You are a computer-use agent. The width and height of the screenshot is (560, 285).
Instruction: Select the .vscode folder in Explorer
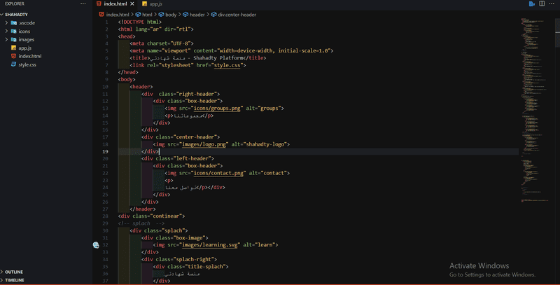(x=27, y=22)
